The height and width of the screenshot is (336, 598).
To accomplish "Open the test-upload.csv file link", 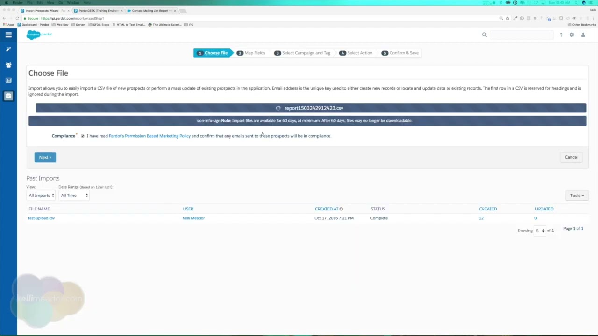I will point(41,218).
